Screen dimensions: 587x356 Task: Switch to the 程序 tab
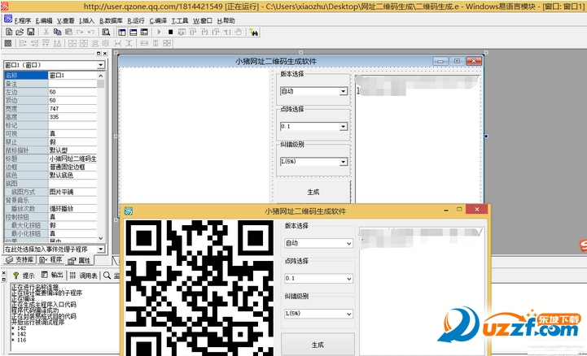pyautogui.click(x=51, y=259)
